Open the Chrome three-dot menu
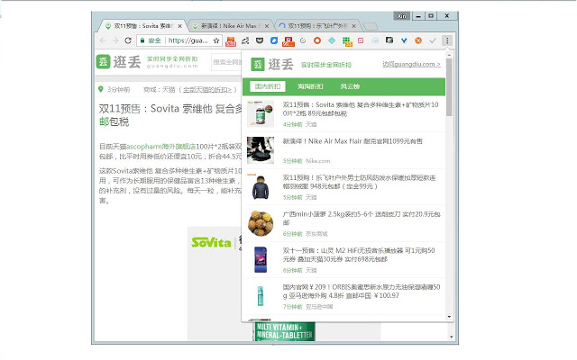The width and height of the screenshot is (577, 360). click(x=447, y=40)
